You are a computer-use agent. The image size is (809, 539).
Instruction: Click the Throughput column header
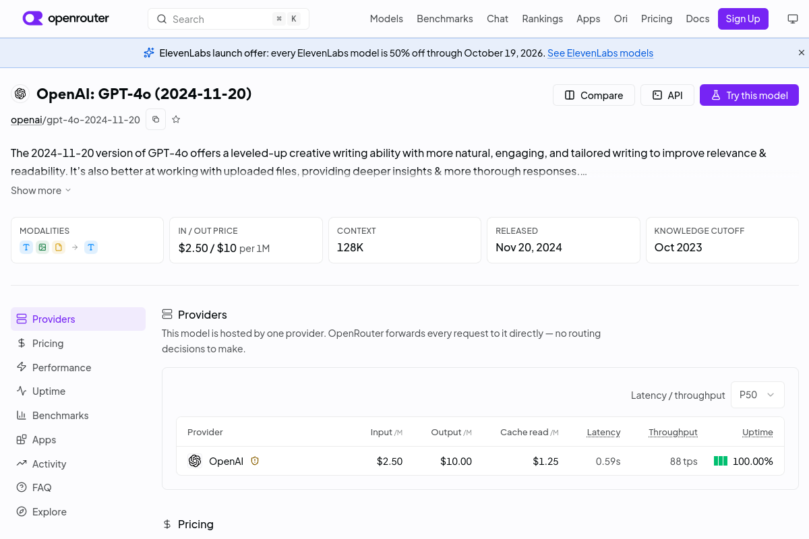pos(673,432)
